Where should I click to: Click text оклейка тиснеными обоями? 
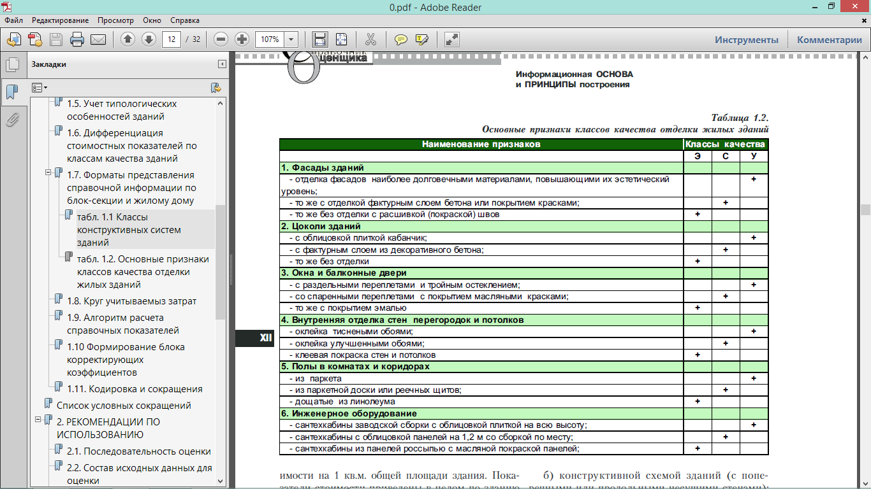coord(354,332)
